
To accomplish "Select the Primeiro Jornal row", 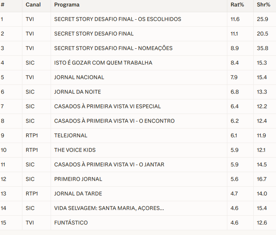I will click(x=78, y=179).
